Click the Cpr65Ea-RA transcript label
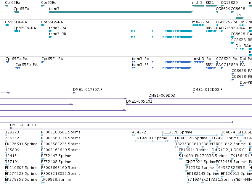 coord(16,22)
